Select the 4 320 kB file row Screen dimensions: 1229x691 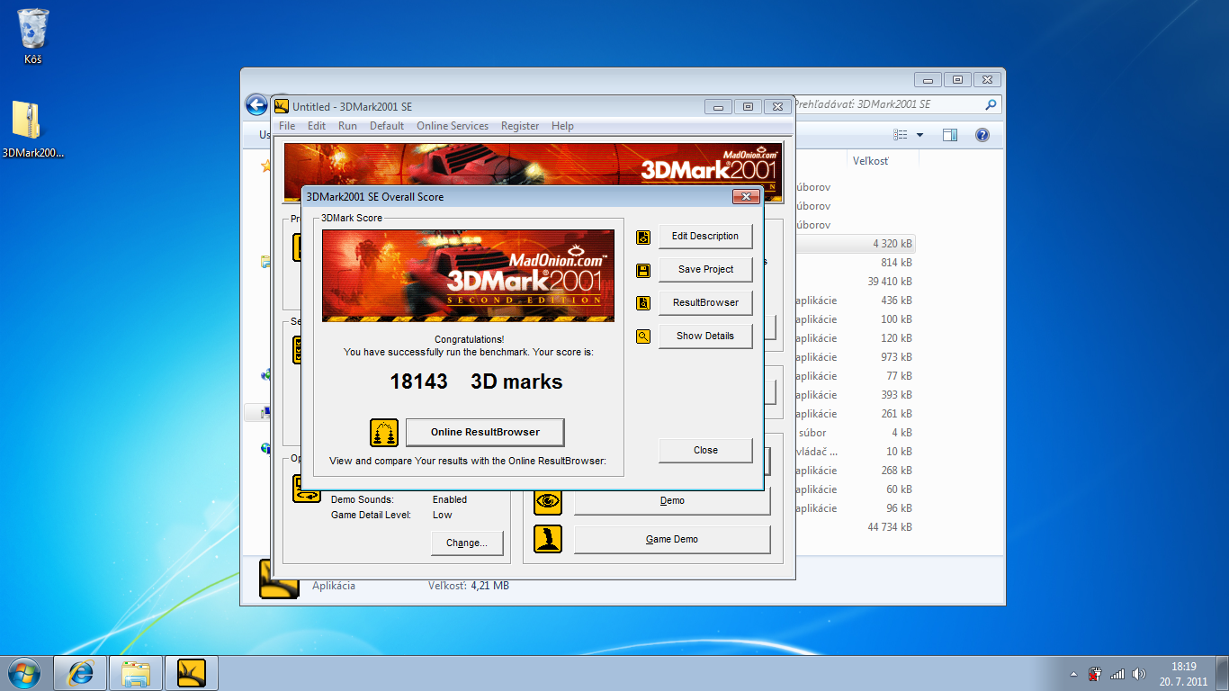point(855,244)
